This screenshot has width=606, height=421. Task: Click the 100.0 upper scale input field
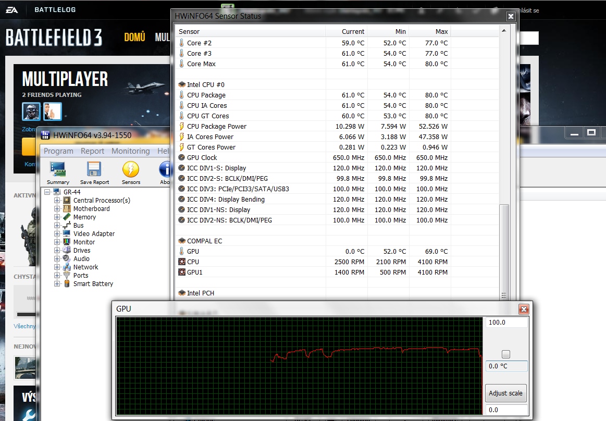click(x=506, y=323)
